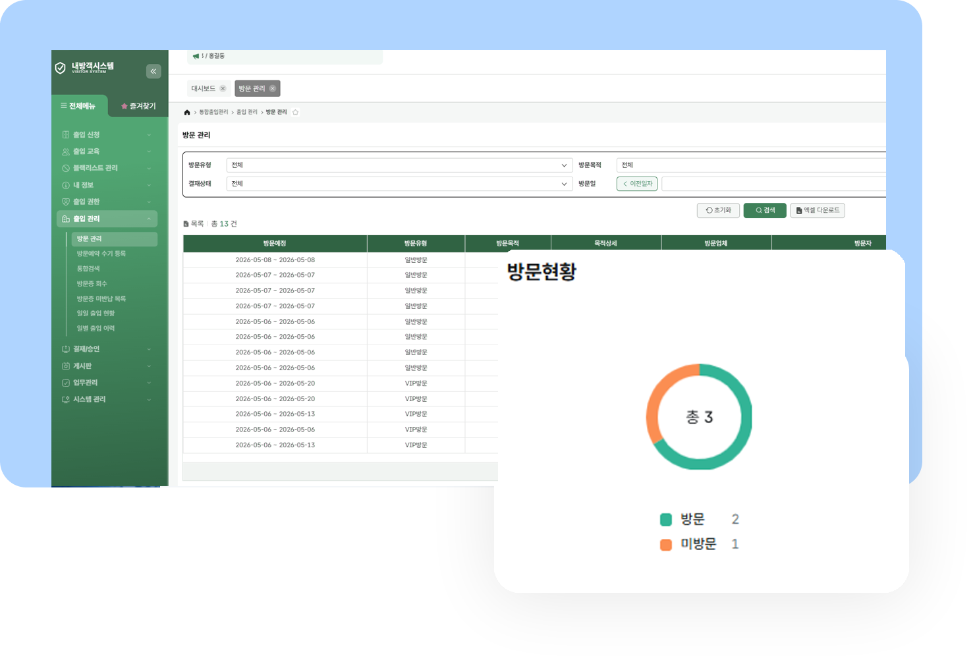The image size is (975, 664).
Task: Click the 통합출입관리 breadcrumb link
Action: (x=213, y=113)
